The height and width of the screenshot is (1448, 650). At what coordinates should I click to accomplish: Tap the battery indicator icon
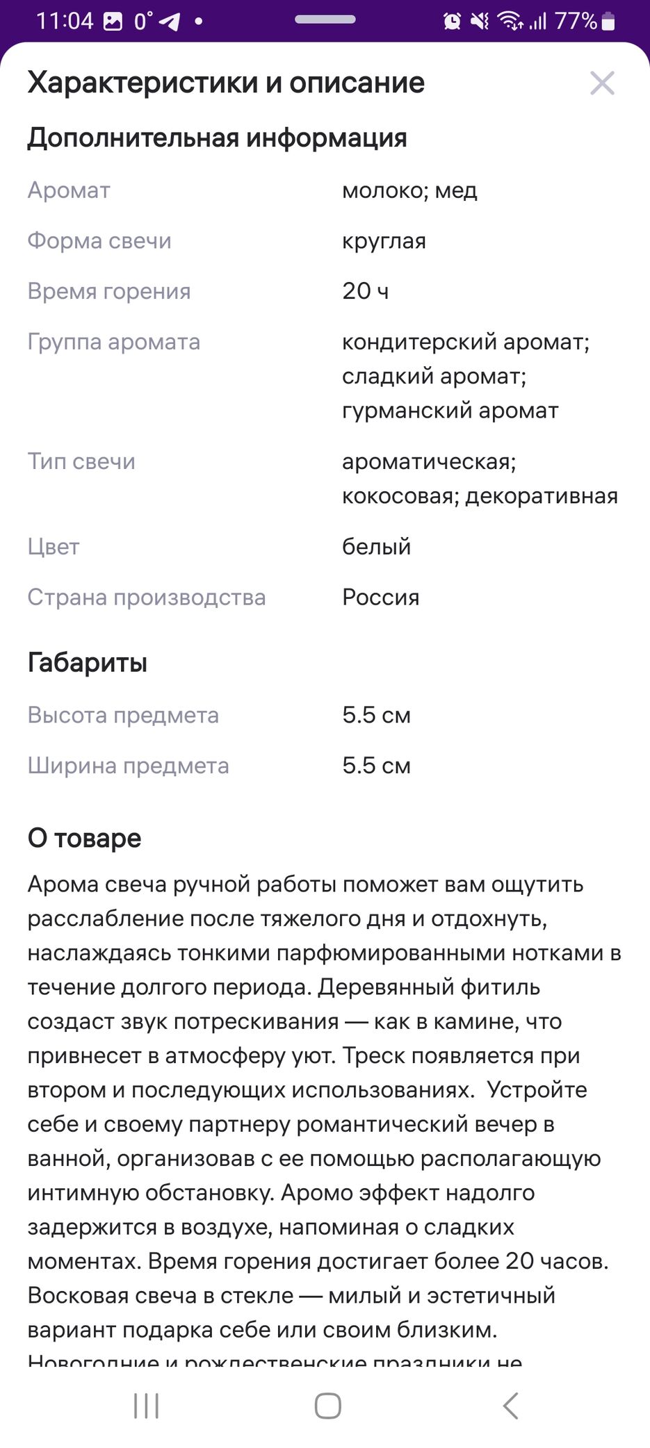click(x=608, y=22)
